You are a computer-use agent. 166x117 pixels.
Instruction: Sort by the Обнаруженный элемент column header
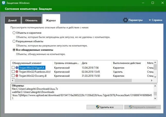(x=32, y=63)
